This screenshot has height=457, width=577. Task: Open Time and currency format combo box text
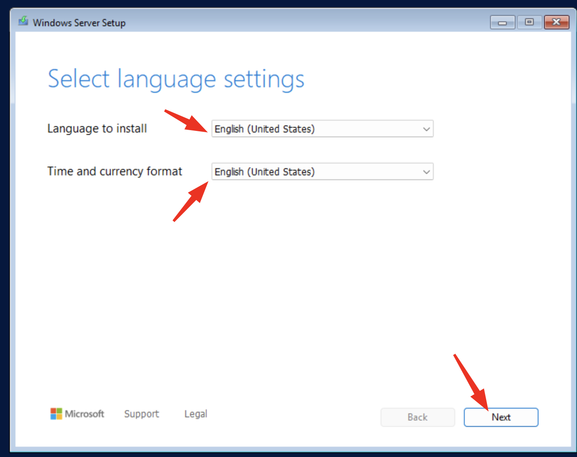pos(265,172)
